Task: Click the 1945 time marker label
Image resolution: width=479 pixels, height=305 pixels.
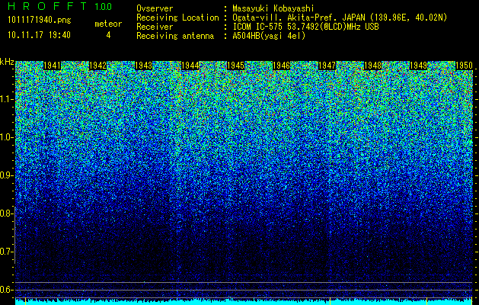Action: (236, 66)
